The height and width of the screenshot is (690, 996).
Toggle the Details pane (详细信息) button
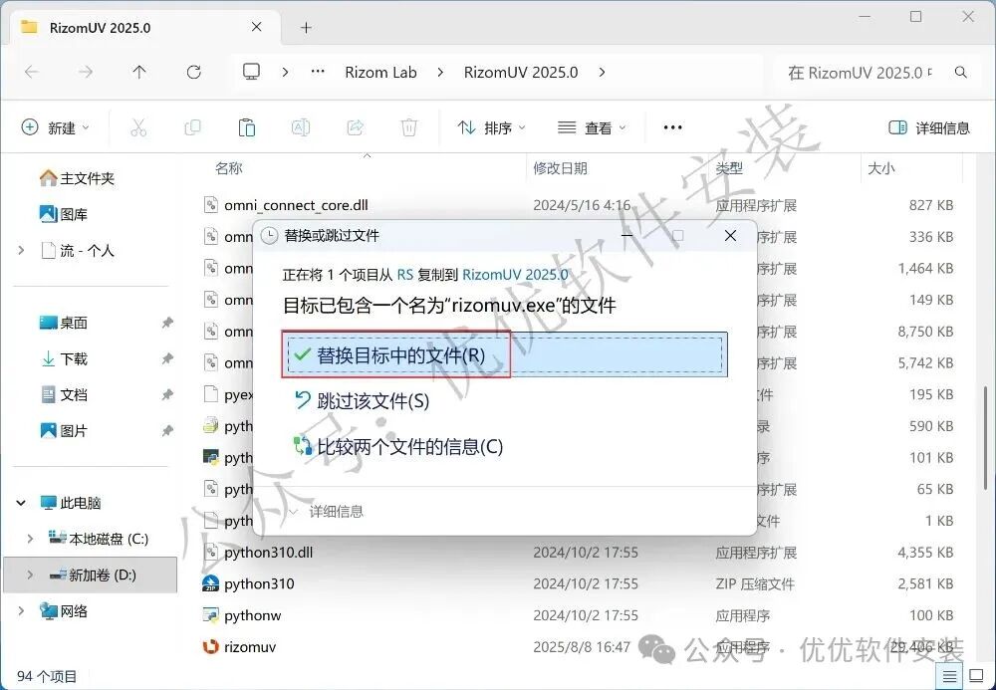click(928, 127)
